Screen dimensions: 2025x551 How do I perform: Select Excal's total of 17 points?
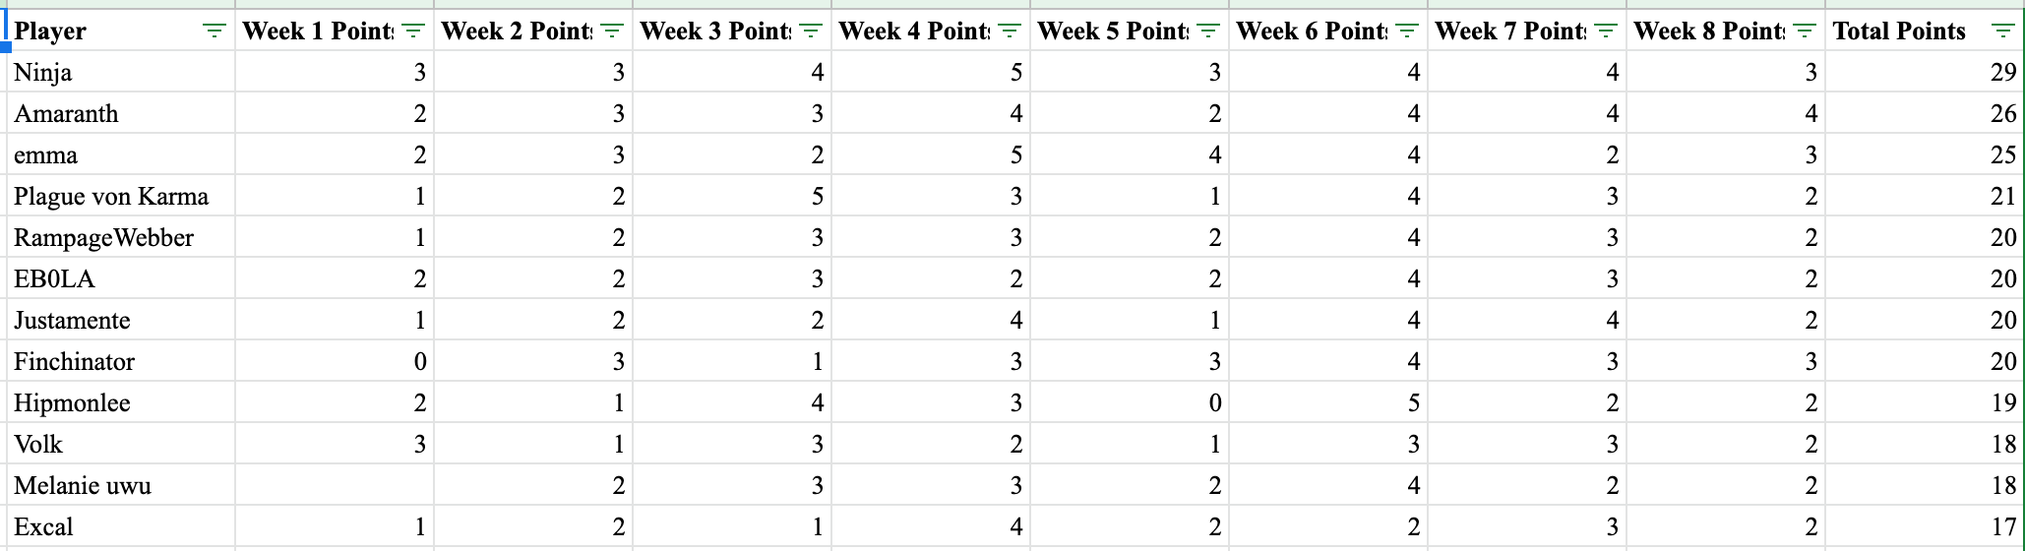coord(1924,526)
